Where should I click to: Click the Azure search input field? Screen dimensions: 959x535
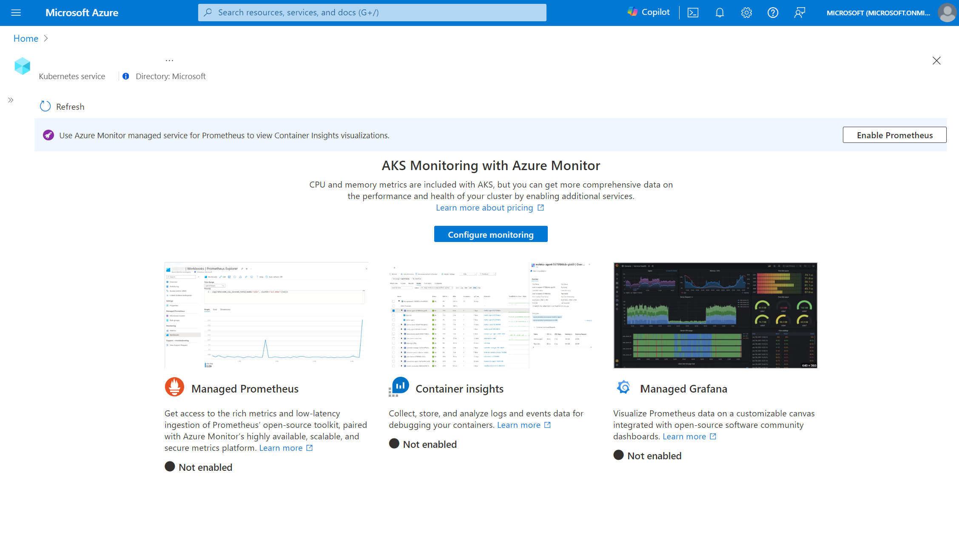[x=372, y=12]
